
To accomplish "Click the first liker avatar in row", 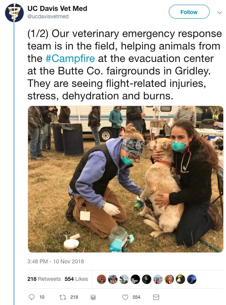I will (102, 279).
